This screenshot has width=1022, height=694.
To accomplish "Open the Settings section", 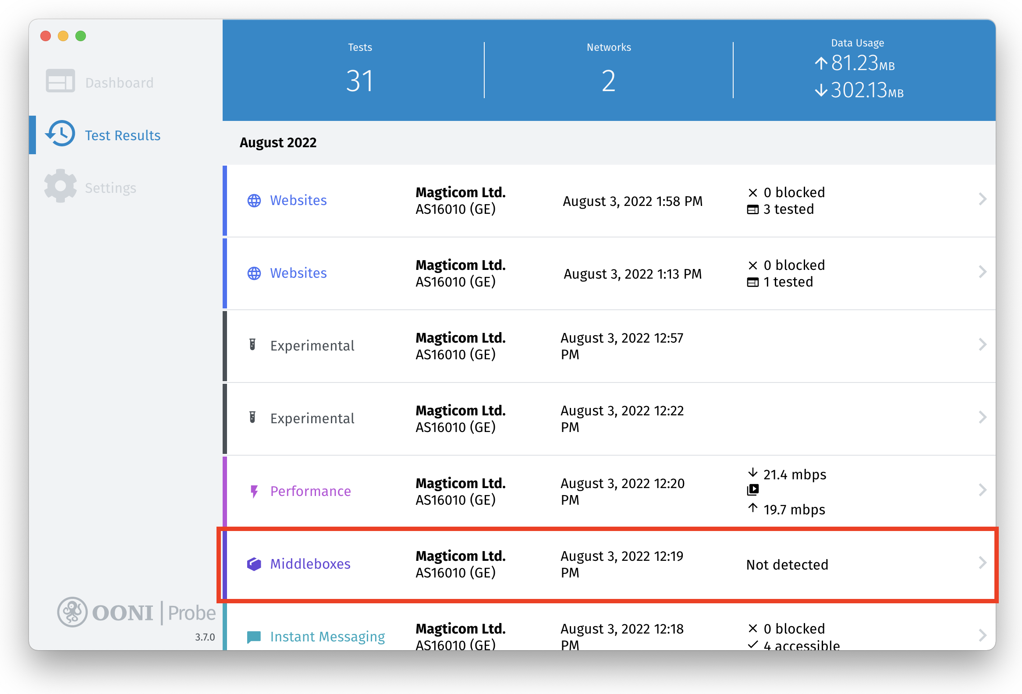I will coord(110,188).
